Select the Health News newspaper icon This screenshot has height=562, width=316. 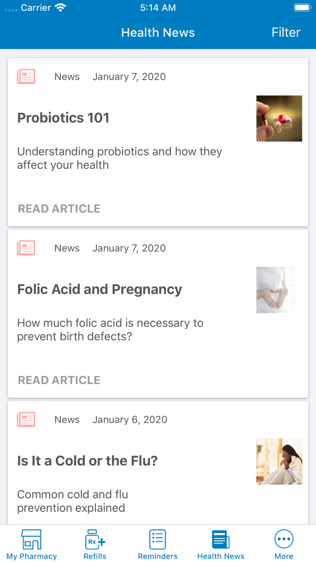[x=221, y=539]
